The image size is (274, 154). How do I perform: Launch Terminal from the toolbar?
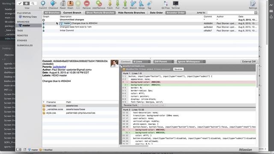(x=176, y=5)
